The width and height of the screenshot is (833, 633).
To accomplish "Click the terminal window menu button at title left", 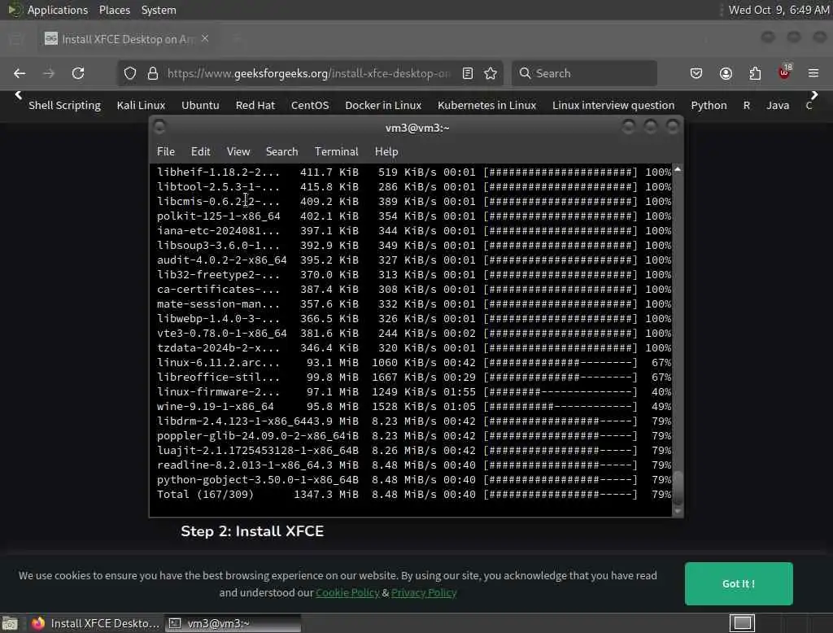I will click(159, 127).
